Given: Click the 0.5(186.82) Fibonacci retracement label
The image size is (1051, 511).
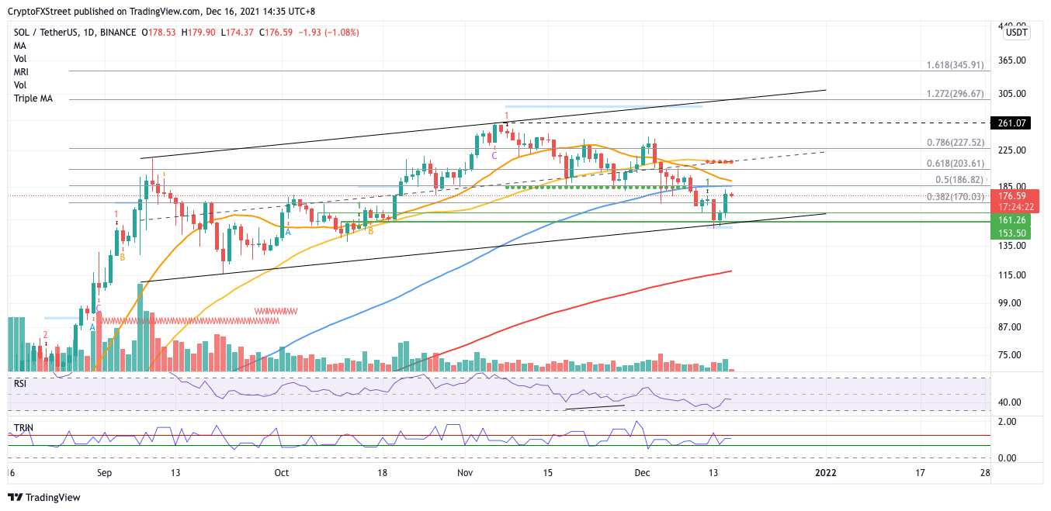Looking at the screenshot, I should tap(959, 179).
